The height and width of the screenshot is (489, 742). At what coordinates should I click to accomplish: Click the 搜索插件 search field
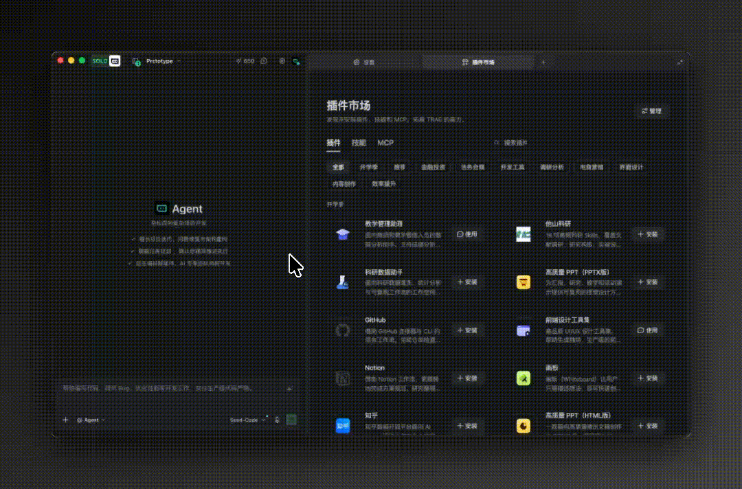point(577,143)
